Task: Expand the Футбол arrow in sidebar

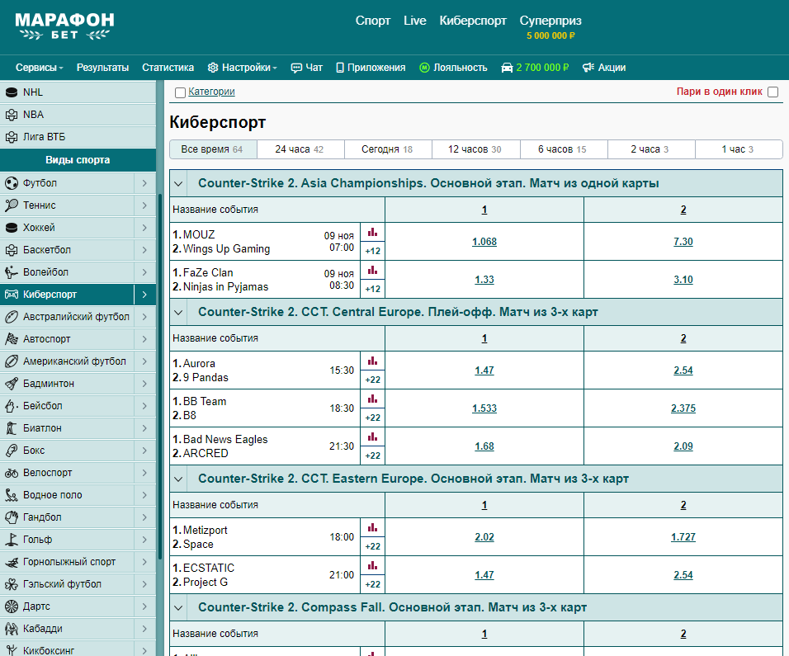Action: click(145, 183)
